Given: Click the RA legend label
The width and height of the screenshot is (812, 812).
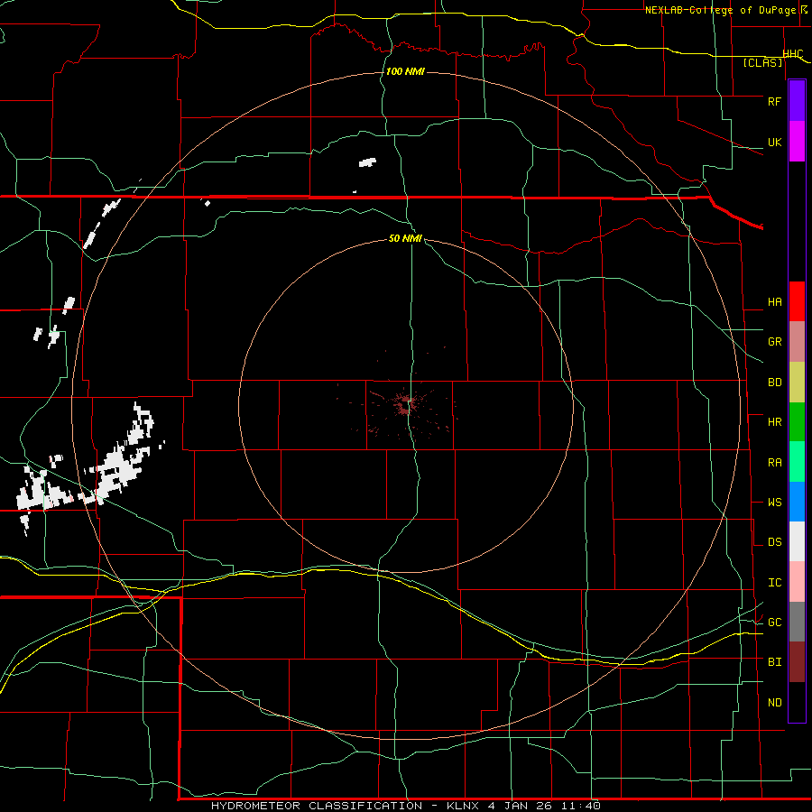Looking at the screenshot, I should 775,463.
